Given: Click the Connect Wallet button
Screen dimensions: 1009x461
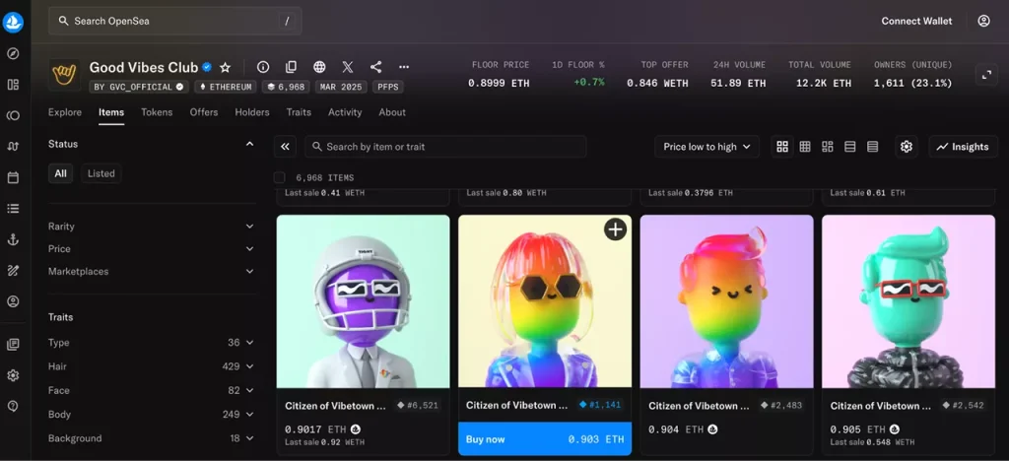Looking at the screenshot, I should point(916,22).
